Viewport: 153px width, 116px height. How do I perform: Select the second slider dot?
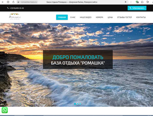pyautogui.click(x=77, y=104)
